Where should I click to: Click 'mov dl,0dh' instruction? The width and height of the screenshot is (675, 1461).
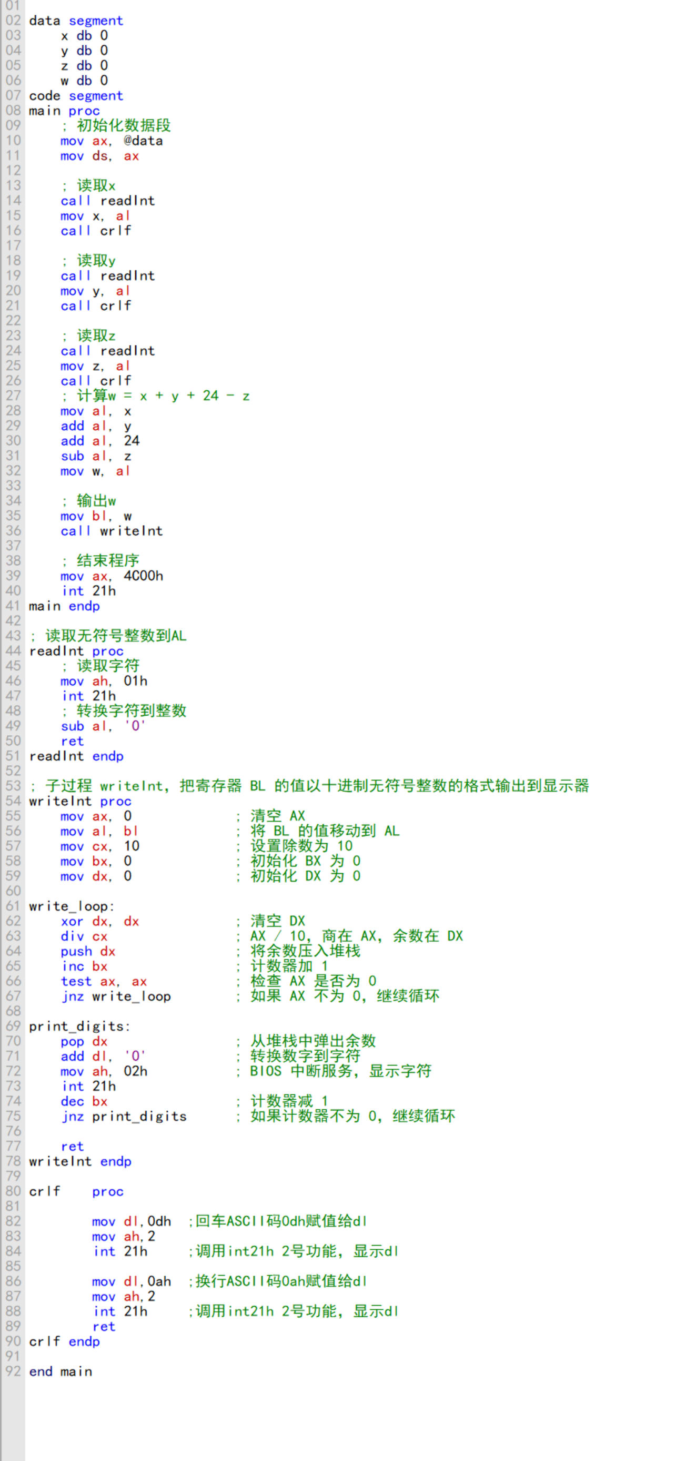pyautogui.click(x=132, y=1221)
